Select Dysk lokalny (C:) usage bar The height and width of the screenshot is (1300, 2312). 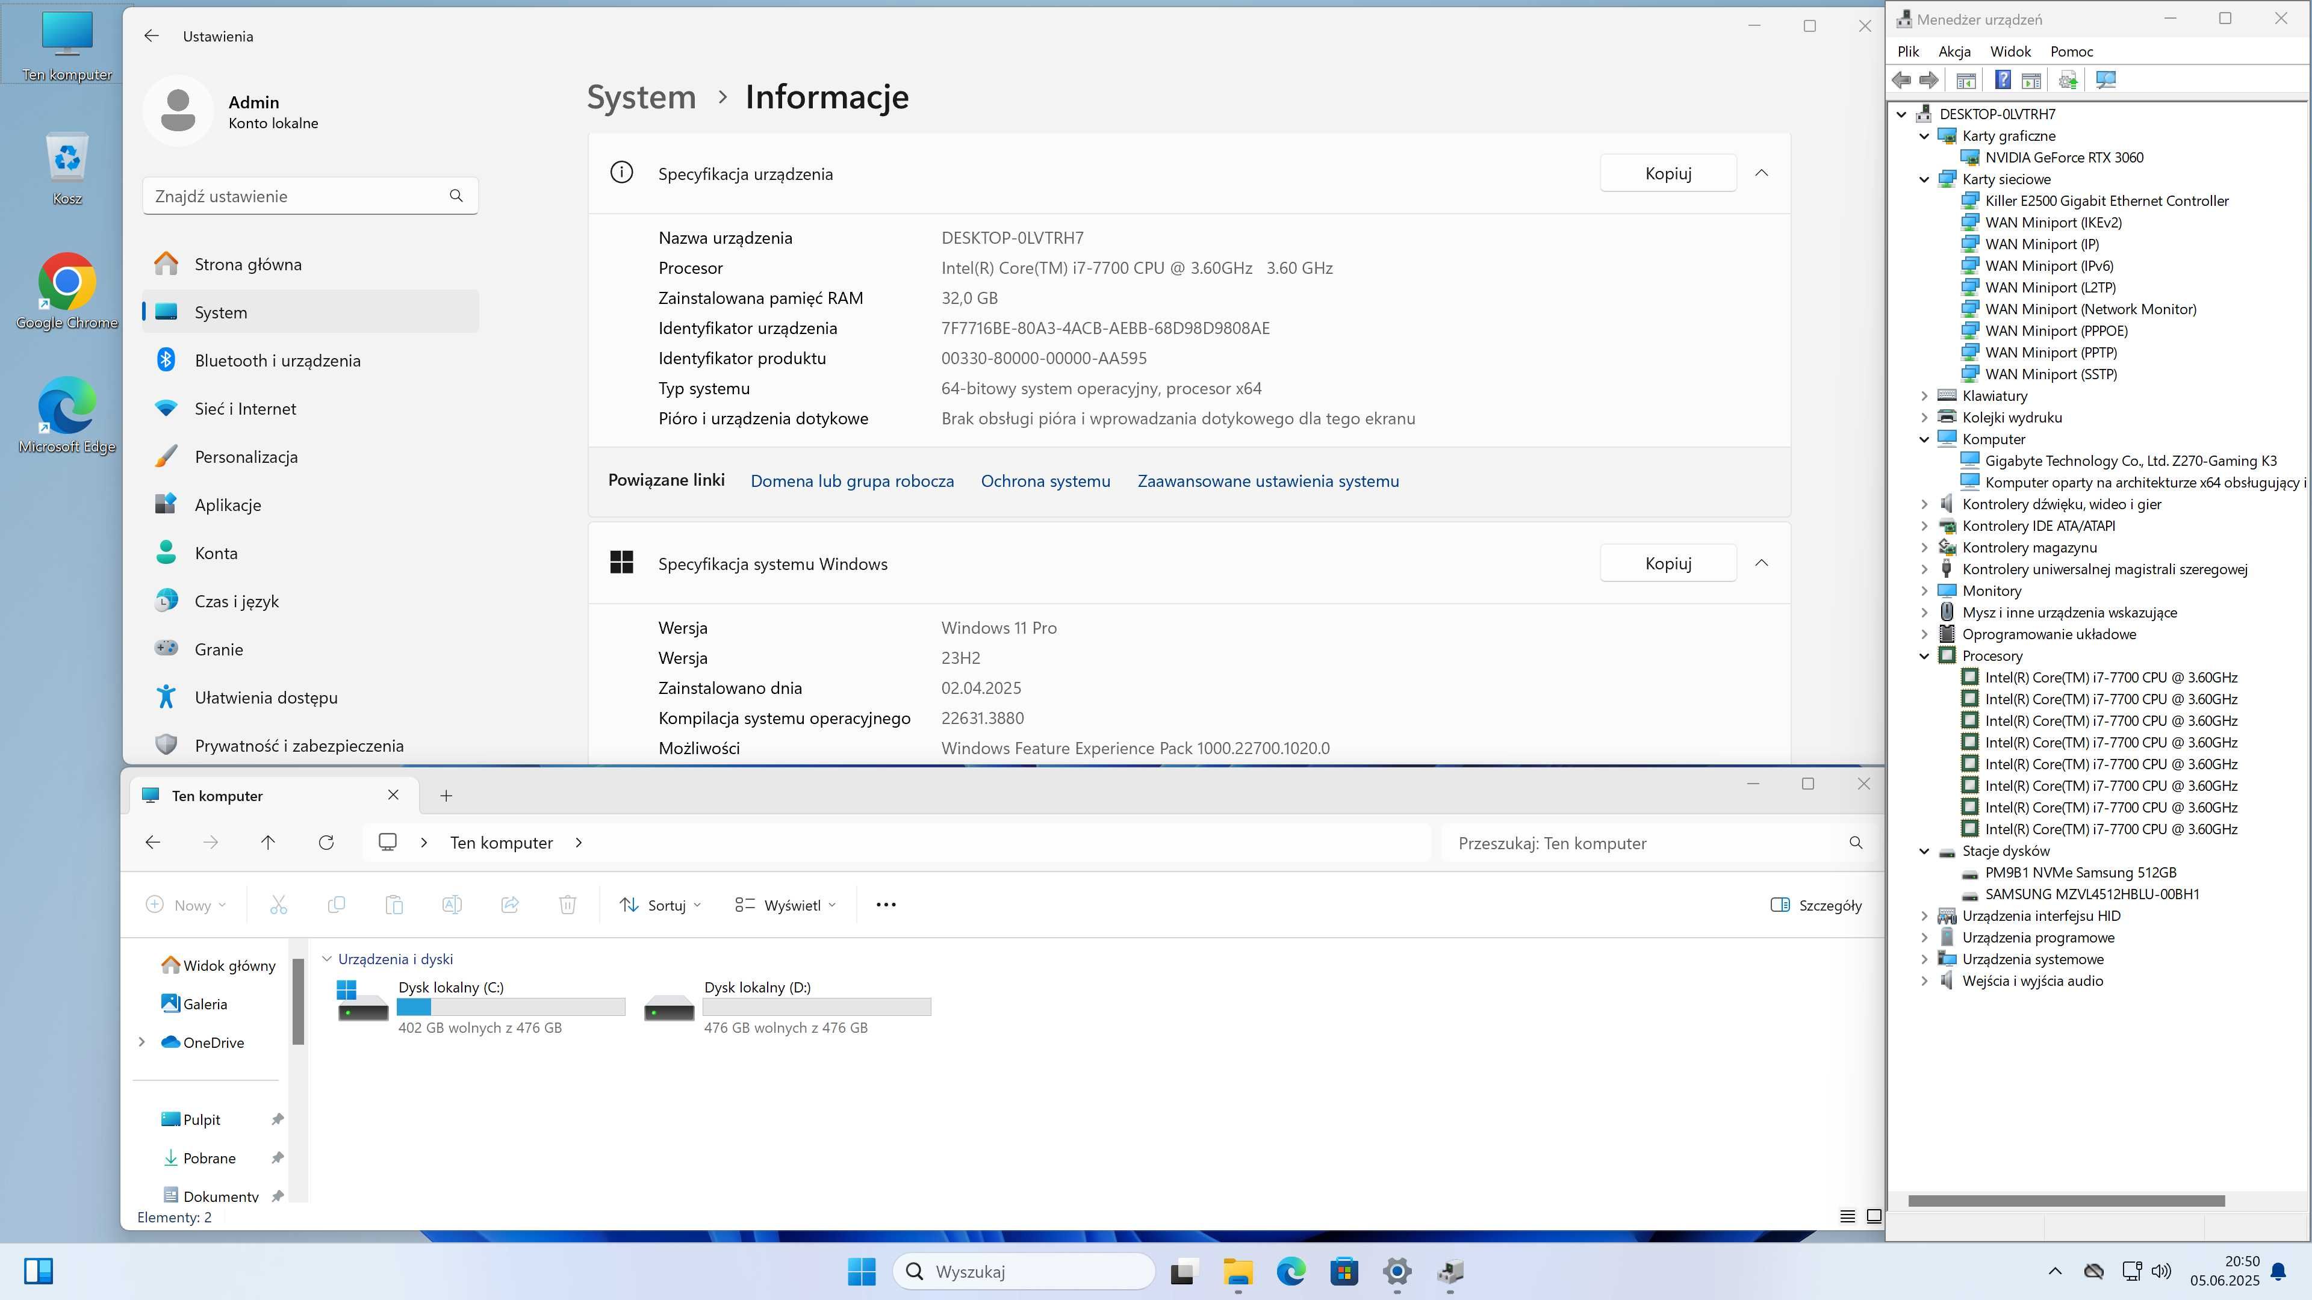pos(511,1007)
